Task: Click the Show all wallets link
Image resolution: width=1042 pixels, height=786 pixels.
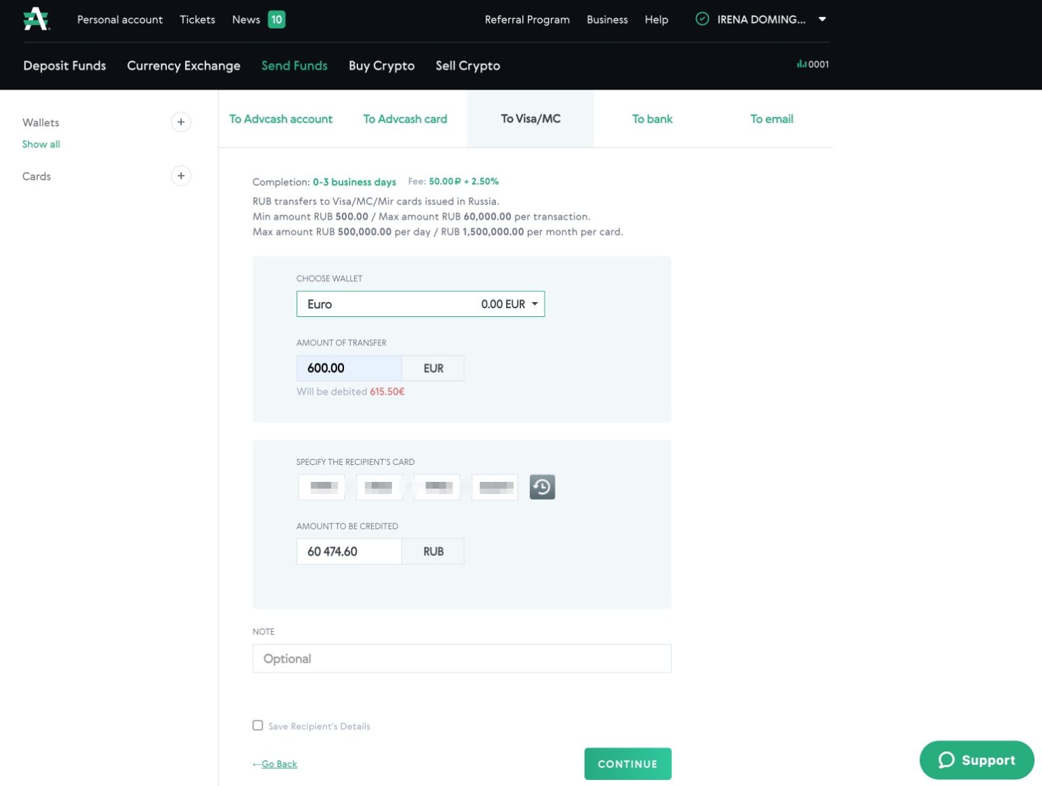Action: tap(41, 144)
